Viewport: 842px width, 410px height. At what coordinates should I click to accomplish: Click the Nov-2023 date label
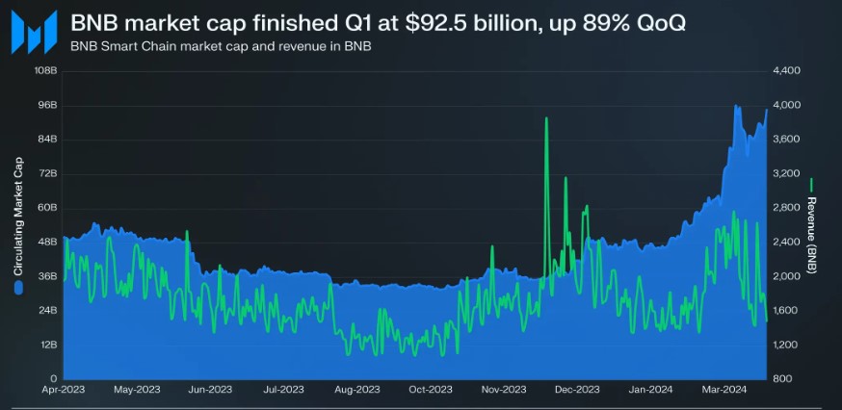(x=503, y=391)
